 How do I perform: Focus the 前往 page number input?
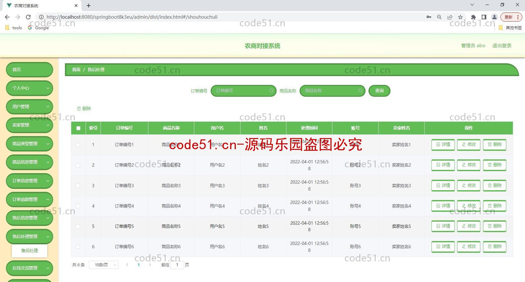coord(177,265)
